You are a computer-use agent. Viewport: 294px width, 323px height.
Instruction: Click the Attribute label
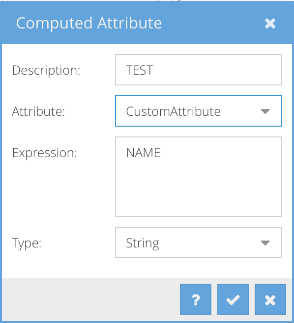coord(38,111)
